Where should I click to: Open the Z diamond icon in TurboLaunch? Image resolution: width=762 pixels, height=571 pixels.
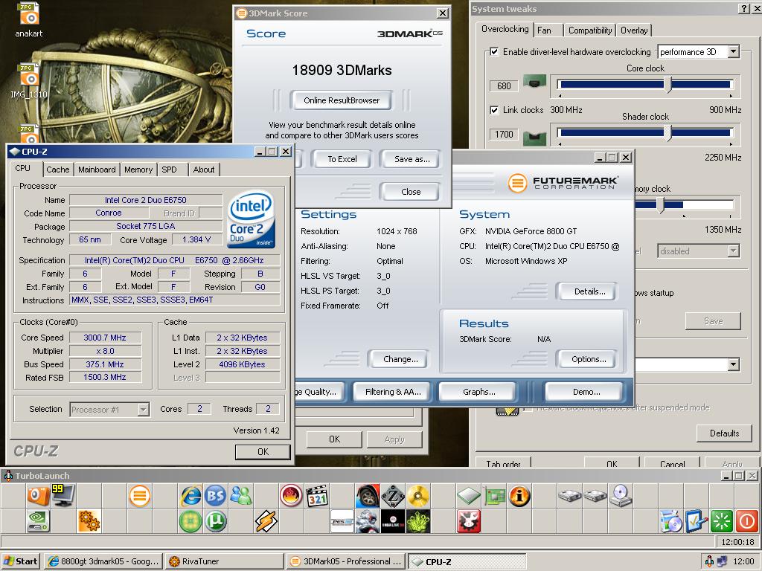coord(393,496)
